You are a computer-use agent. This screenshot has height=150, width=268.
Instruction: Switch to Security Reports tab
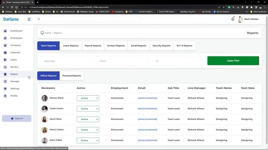pos(162,46)
